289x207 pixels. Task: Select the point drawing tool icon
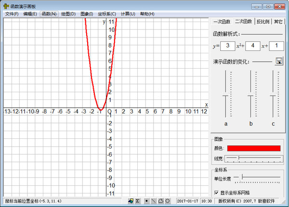click(147, 201)
